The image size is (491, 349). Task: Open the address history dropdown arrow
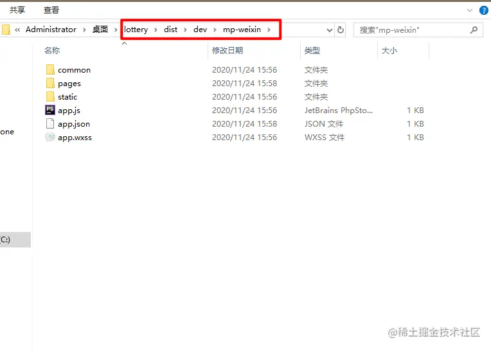coord(330,30)
